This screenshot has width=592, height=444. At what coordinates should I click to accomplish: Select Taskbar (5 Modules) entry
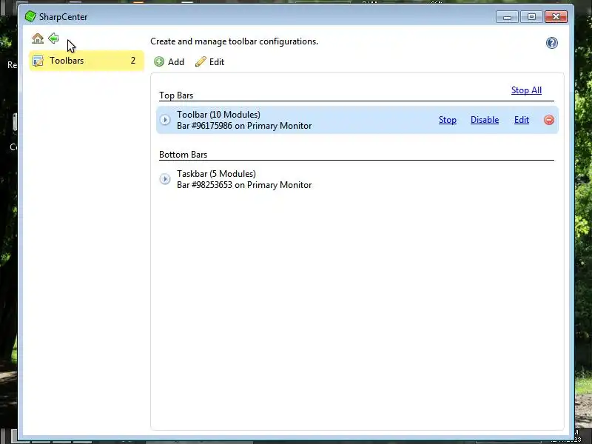tap(357, 179)
